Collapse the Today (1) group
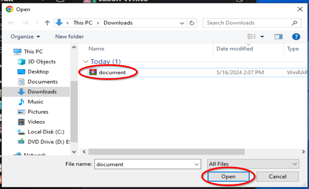Viewport: 309px width, 189px height. click(86, 61)
